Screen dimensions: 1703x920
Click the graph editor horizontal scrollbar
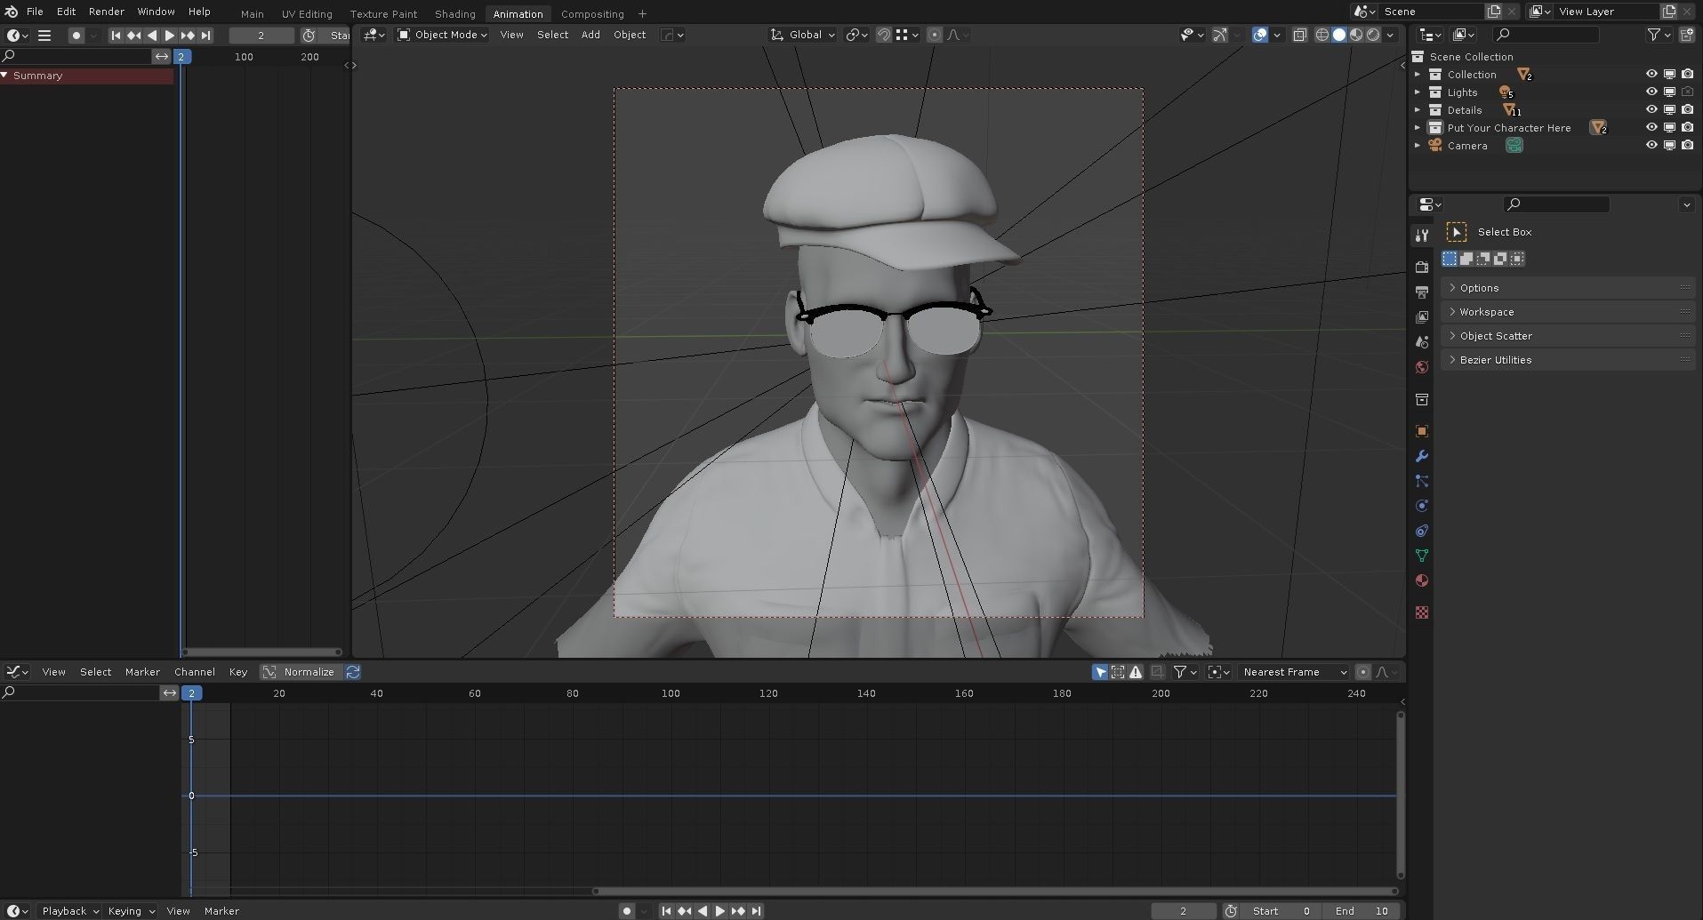click(995, 891)
